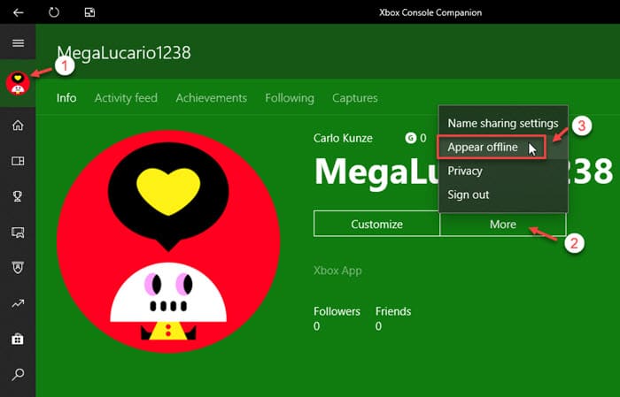Viewport: 620px width, 397px height.
Task: Click the Xbox App status text
Action: coord(337,271)
